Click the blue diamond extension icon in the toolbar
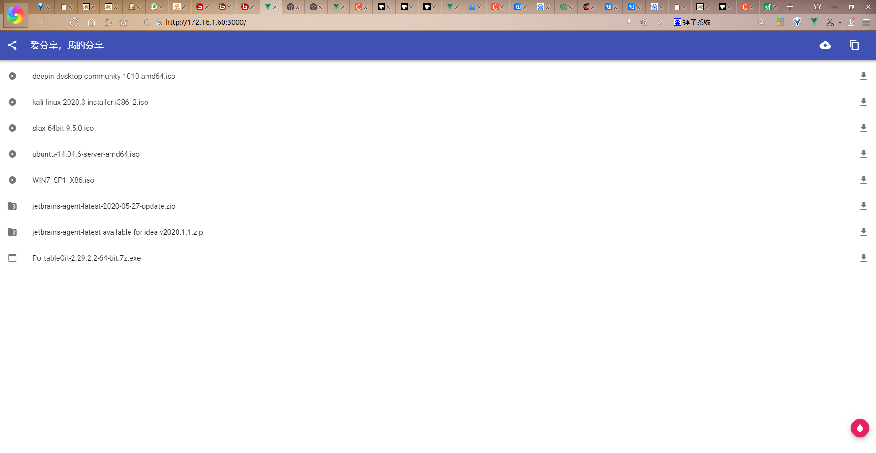Image resolution: width=876 pixels, height=453 pixels. (x=798, y=22)
